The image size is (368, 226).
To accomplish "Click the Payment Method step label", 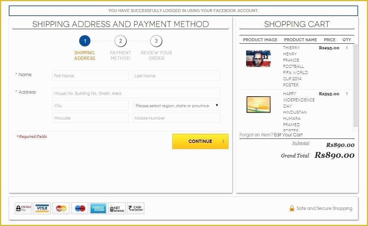I will coord(120,55).
